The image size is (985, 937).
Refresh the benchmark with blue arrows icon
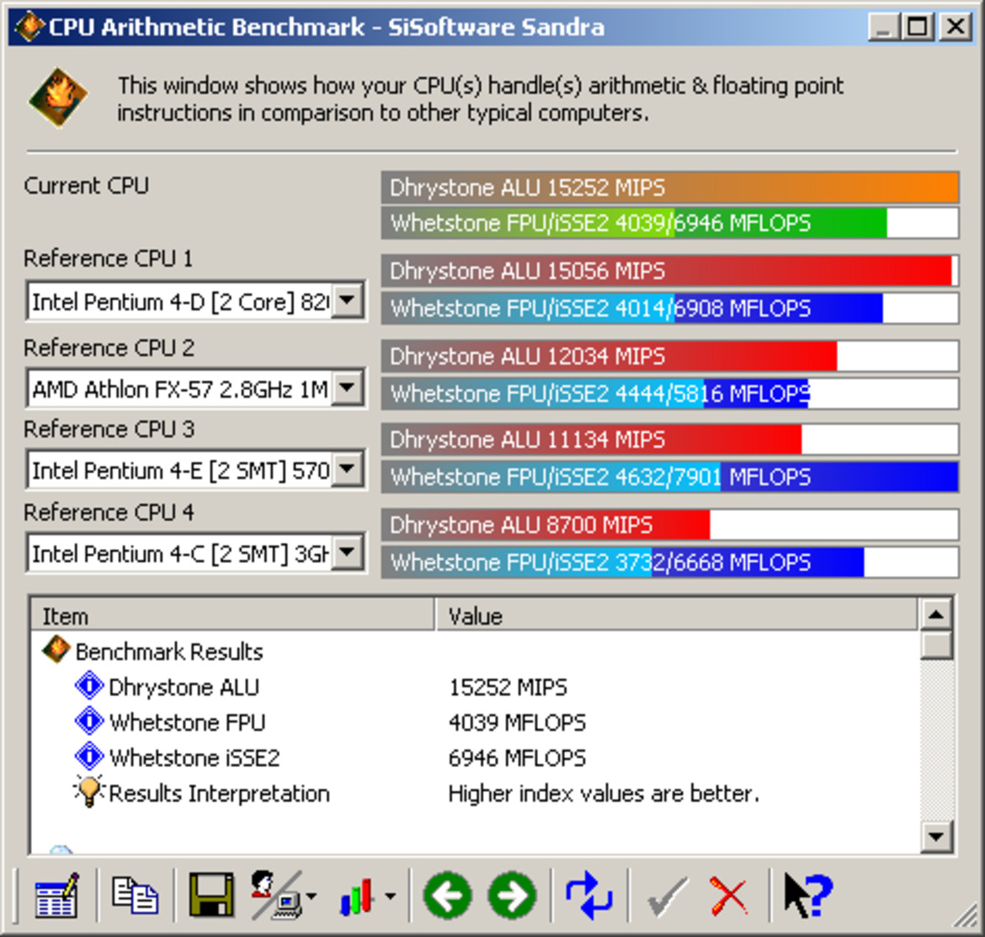coord(589,896)
